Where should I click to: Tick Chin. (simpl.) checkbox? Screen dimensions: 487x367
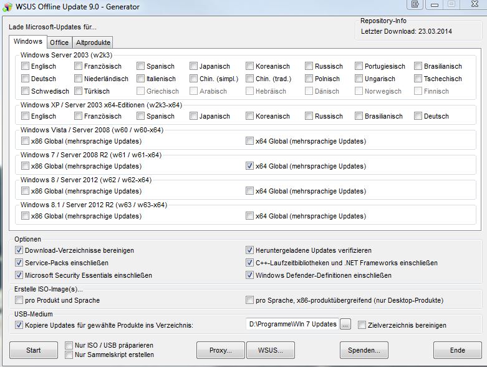click(x=193, y=78)
